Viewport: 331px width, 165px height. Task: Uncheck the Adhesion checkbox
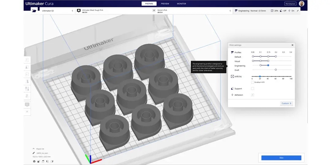[253, 95]
